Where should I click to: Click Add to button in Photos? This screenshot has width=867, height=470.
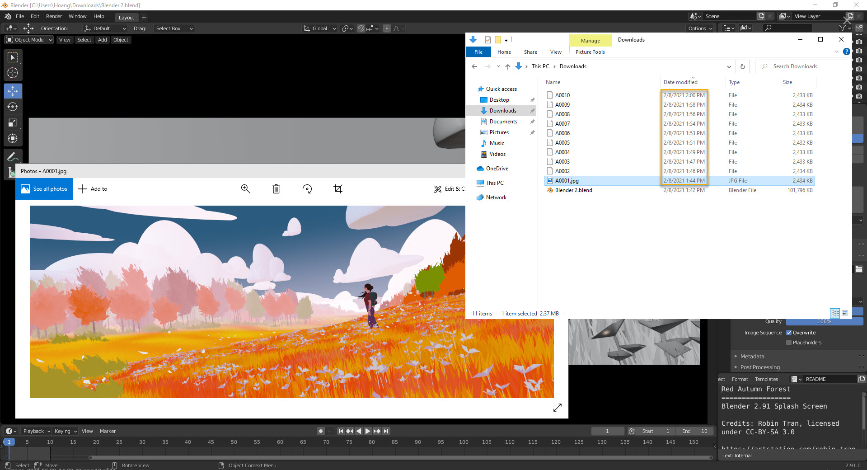point(93,189)
